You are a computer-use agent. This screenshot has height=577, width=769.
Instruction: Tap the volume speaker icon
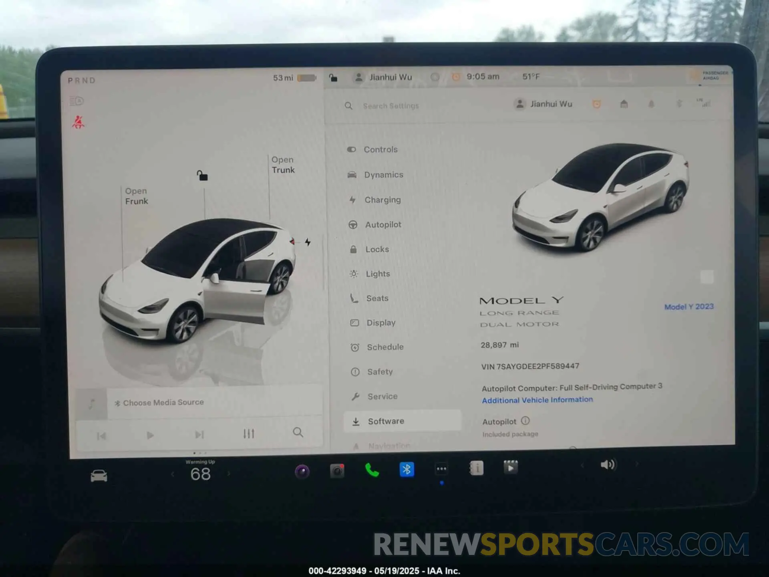[x=608, y=464]
